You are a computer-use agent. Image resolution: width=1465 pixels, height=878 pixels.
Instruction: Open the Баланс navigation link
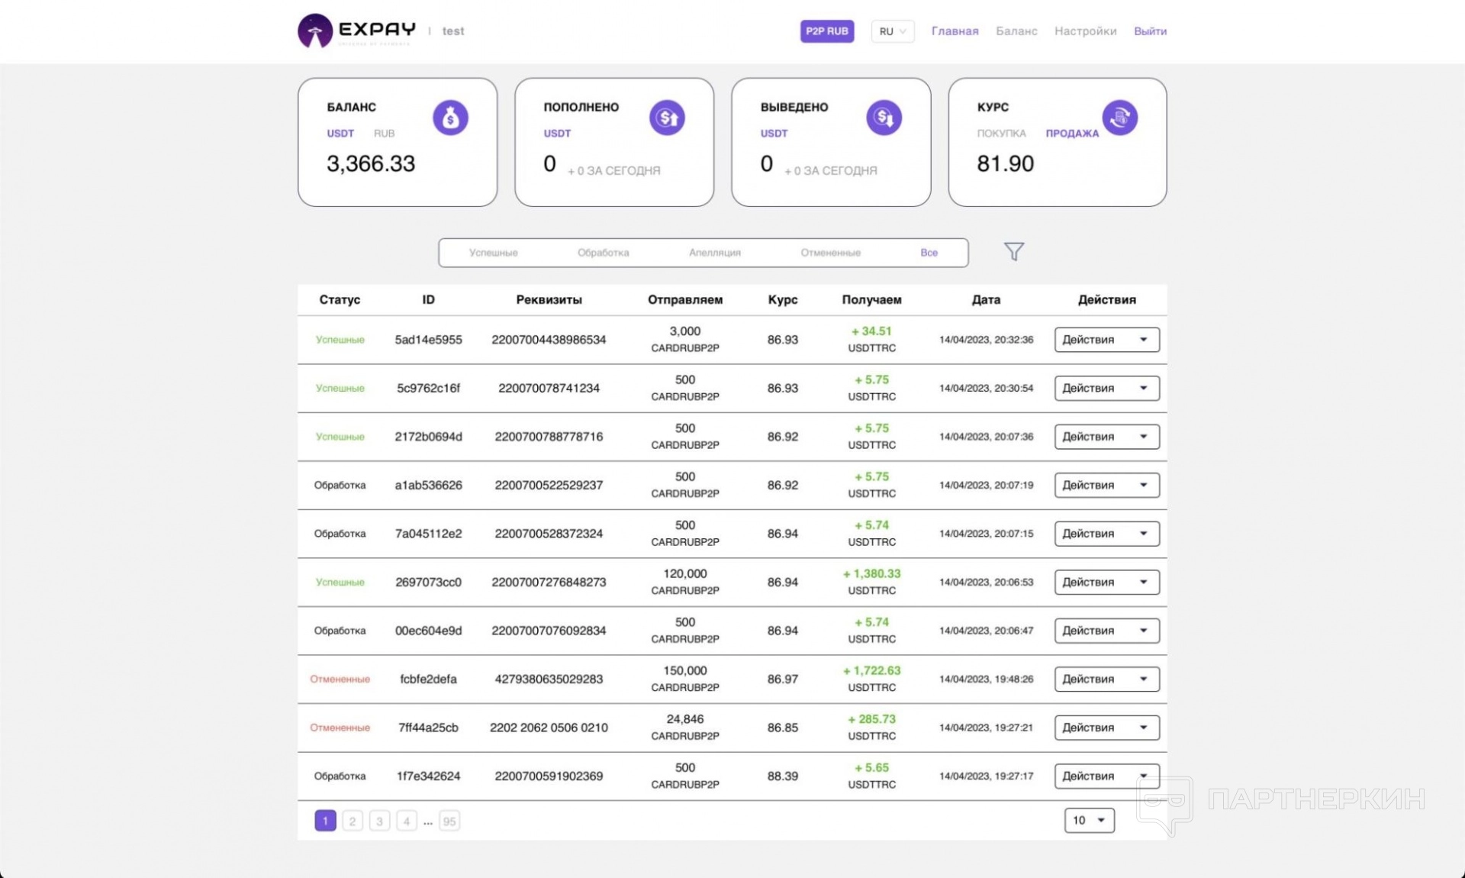(1016, 31)
